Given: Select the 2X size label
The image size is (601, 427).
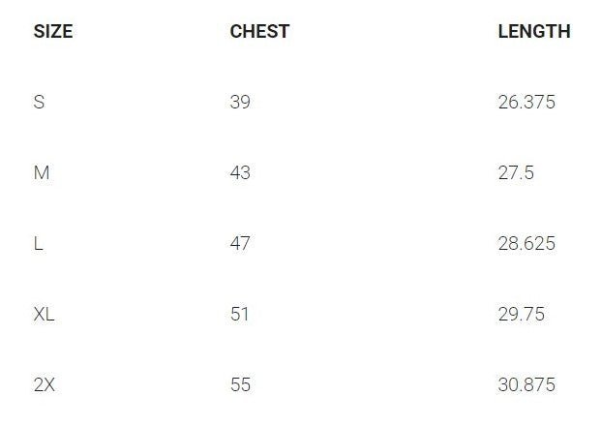Looking at the screenshot, I should coord(44,384).
